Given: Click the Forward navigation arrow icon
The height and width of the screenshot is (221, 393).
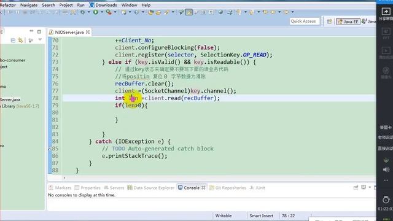Looking at the screenshot, I should (286, 12).
